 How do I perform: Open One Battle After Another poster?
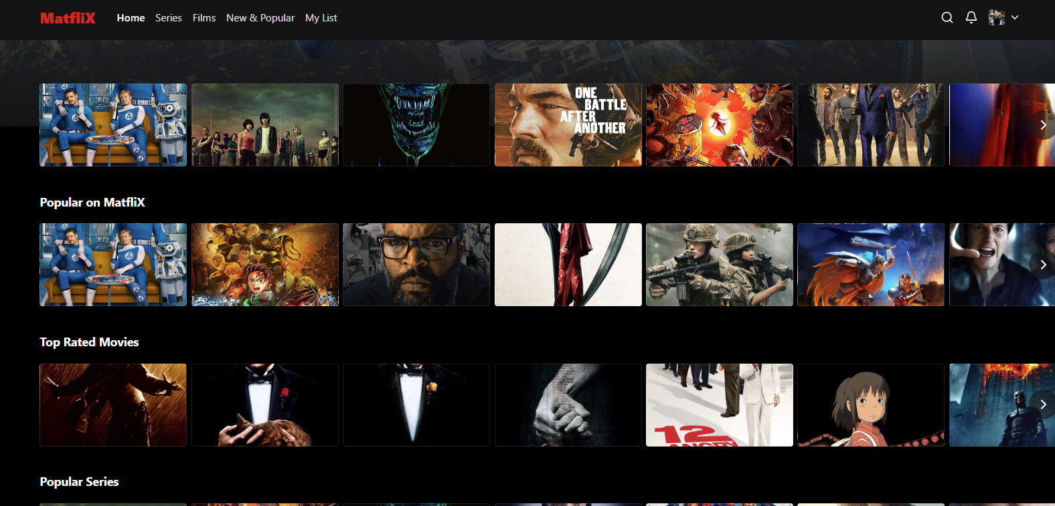coord(568,125)
